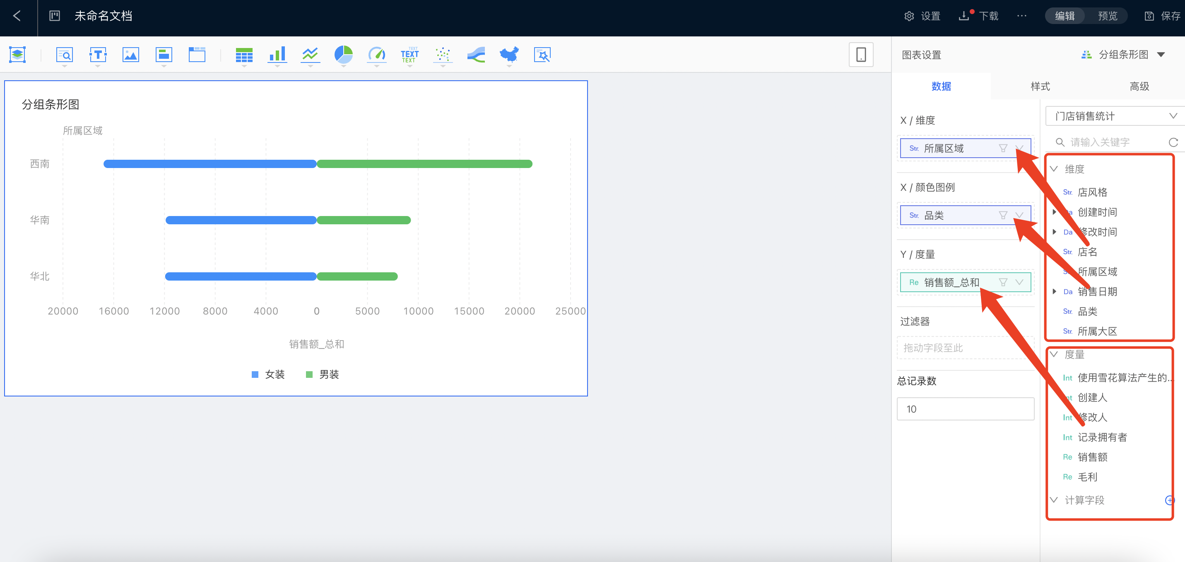
Task: Click filter icon on 所属区域 field
Action: [x=1003, y=149]
